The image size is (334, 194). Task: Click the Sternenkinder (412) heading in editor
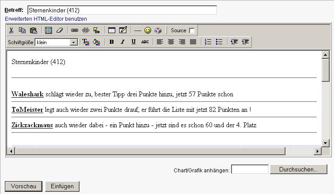38,62
